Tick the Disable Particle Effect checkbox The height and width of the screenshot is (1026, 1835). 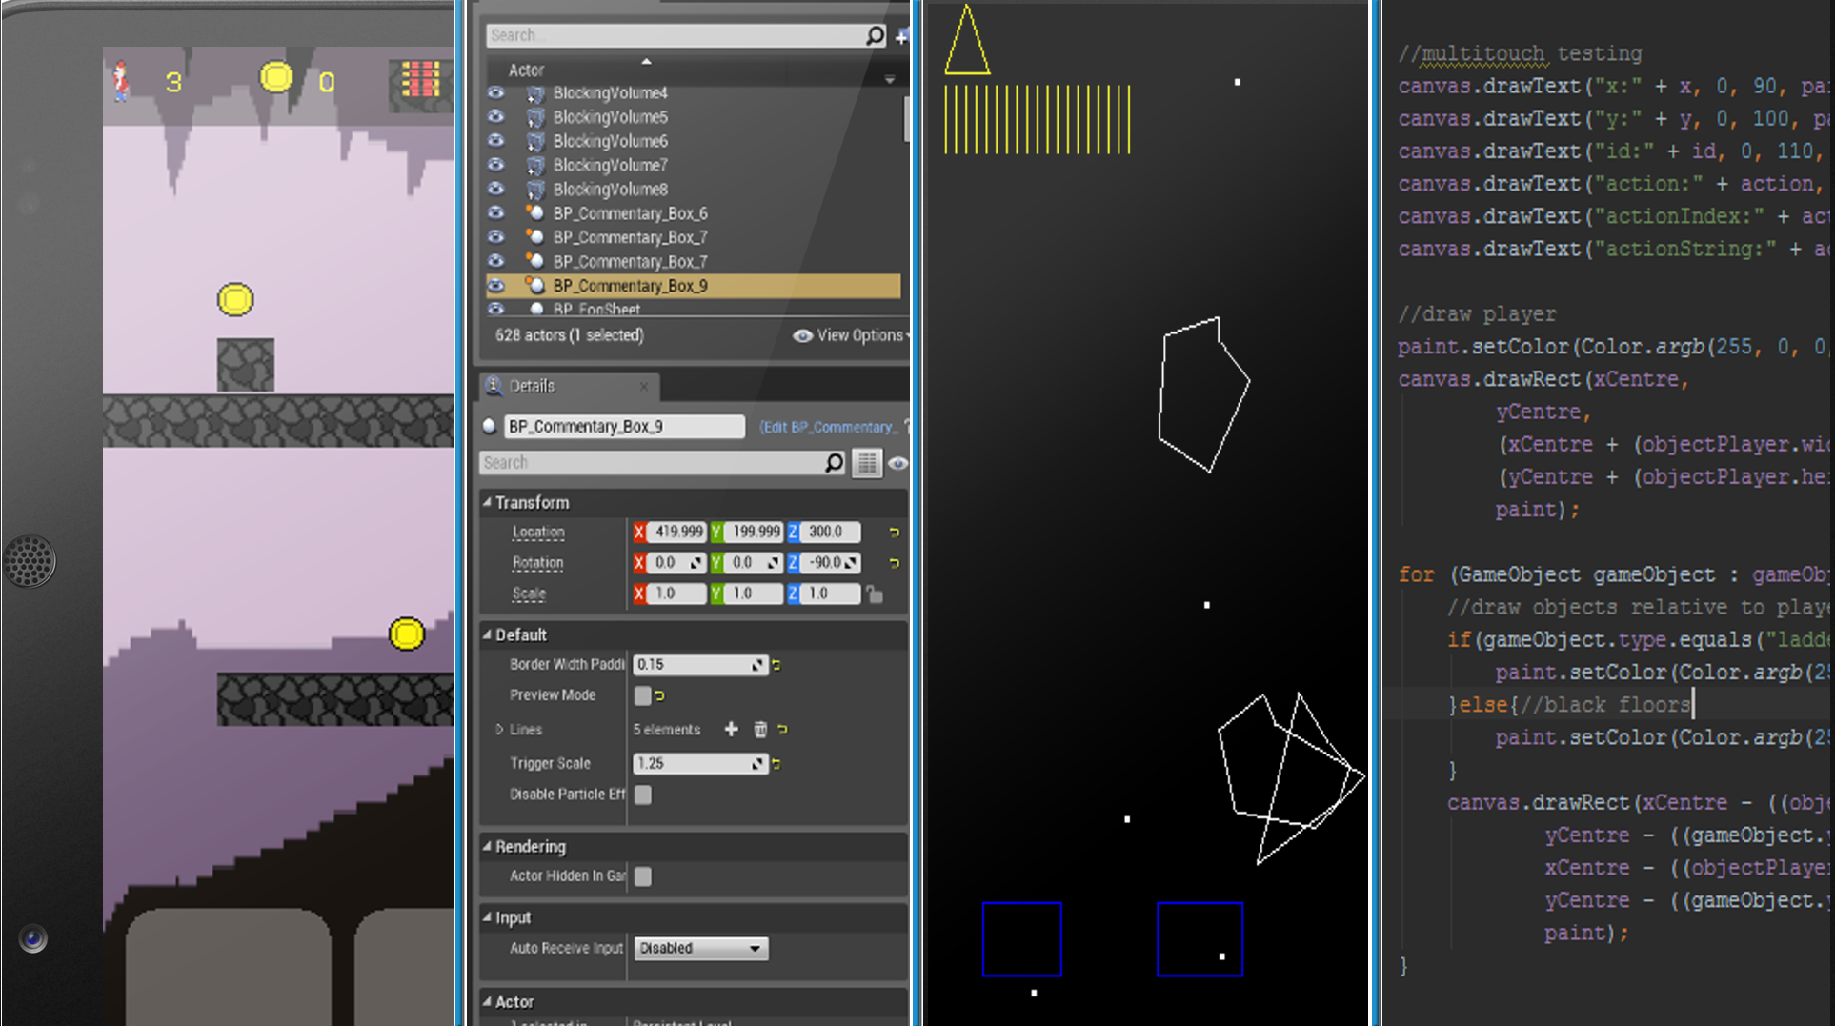[x=643, y=795]
